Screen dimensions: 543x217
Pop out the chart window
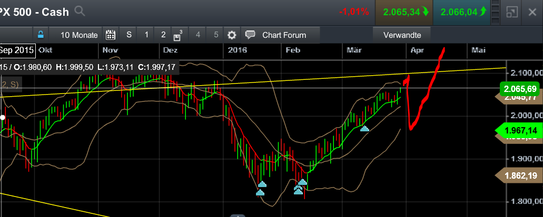512,12
